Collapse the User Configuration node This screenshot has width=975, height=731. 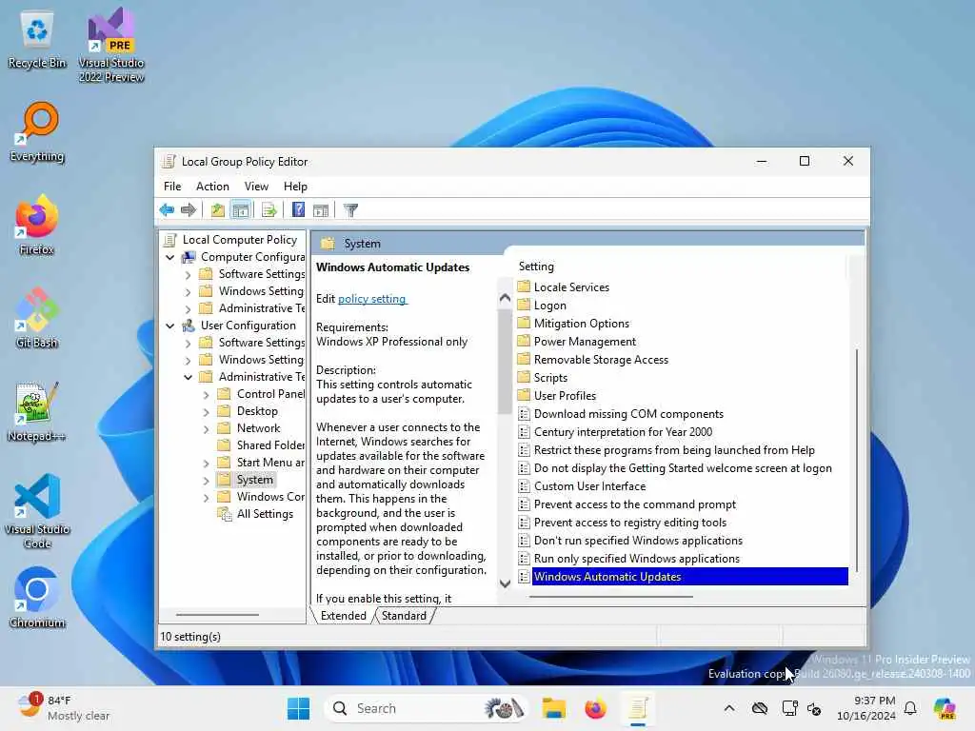tap(169, 326)
